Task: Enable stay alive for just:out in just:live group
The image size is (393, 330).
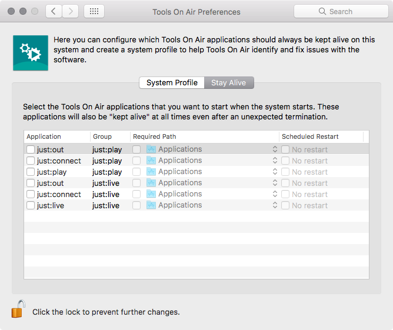Action: (31, 183)
